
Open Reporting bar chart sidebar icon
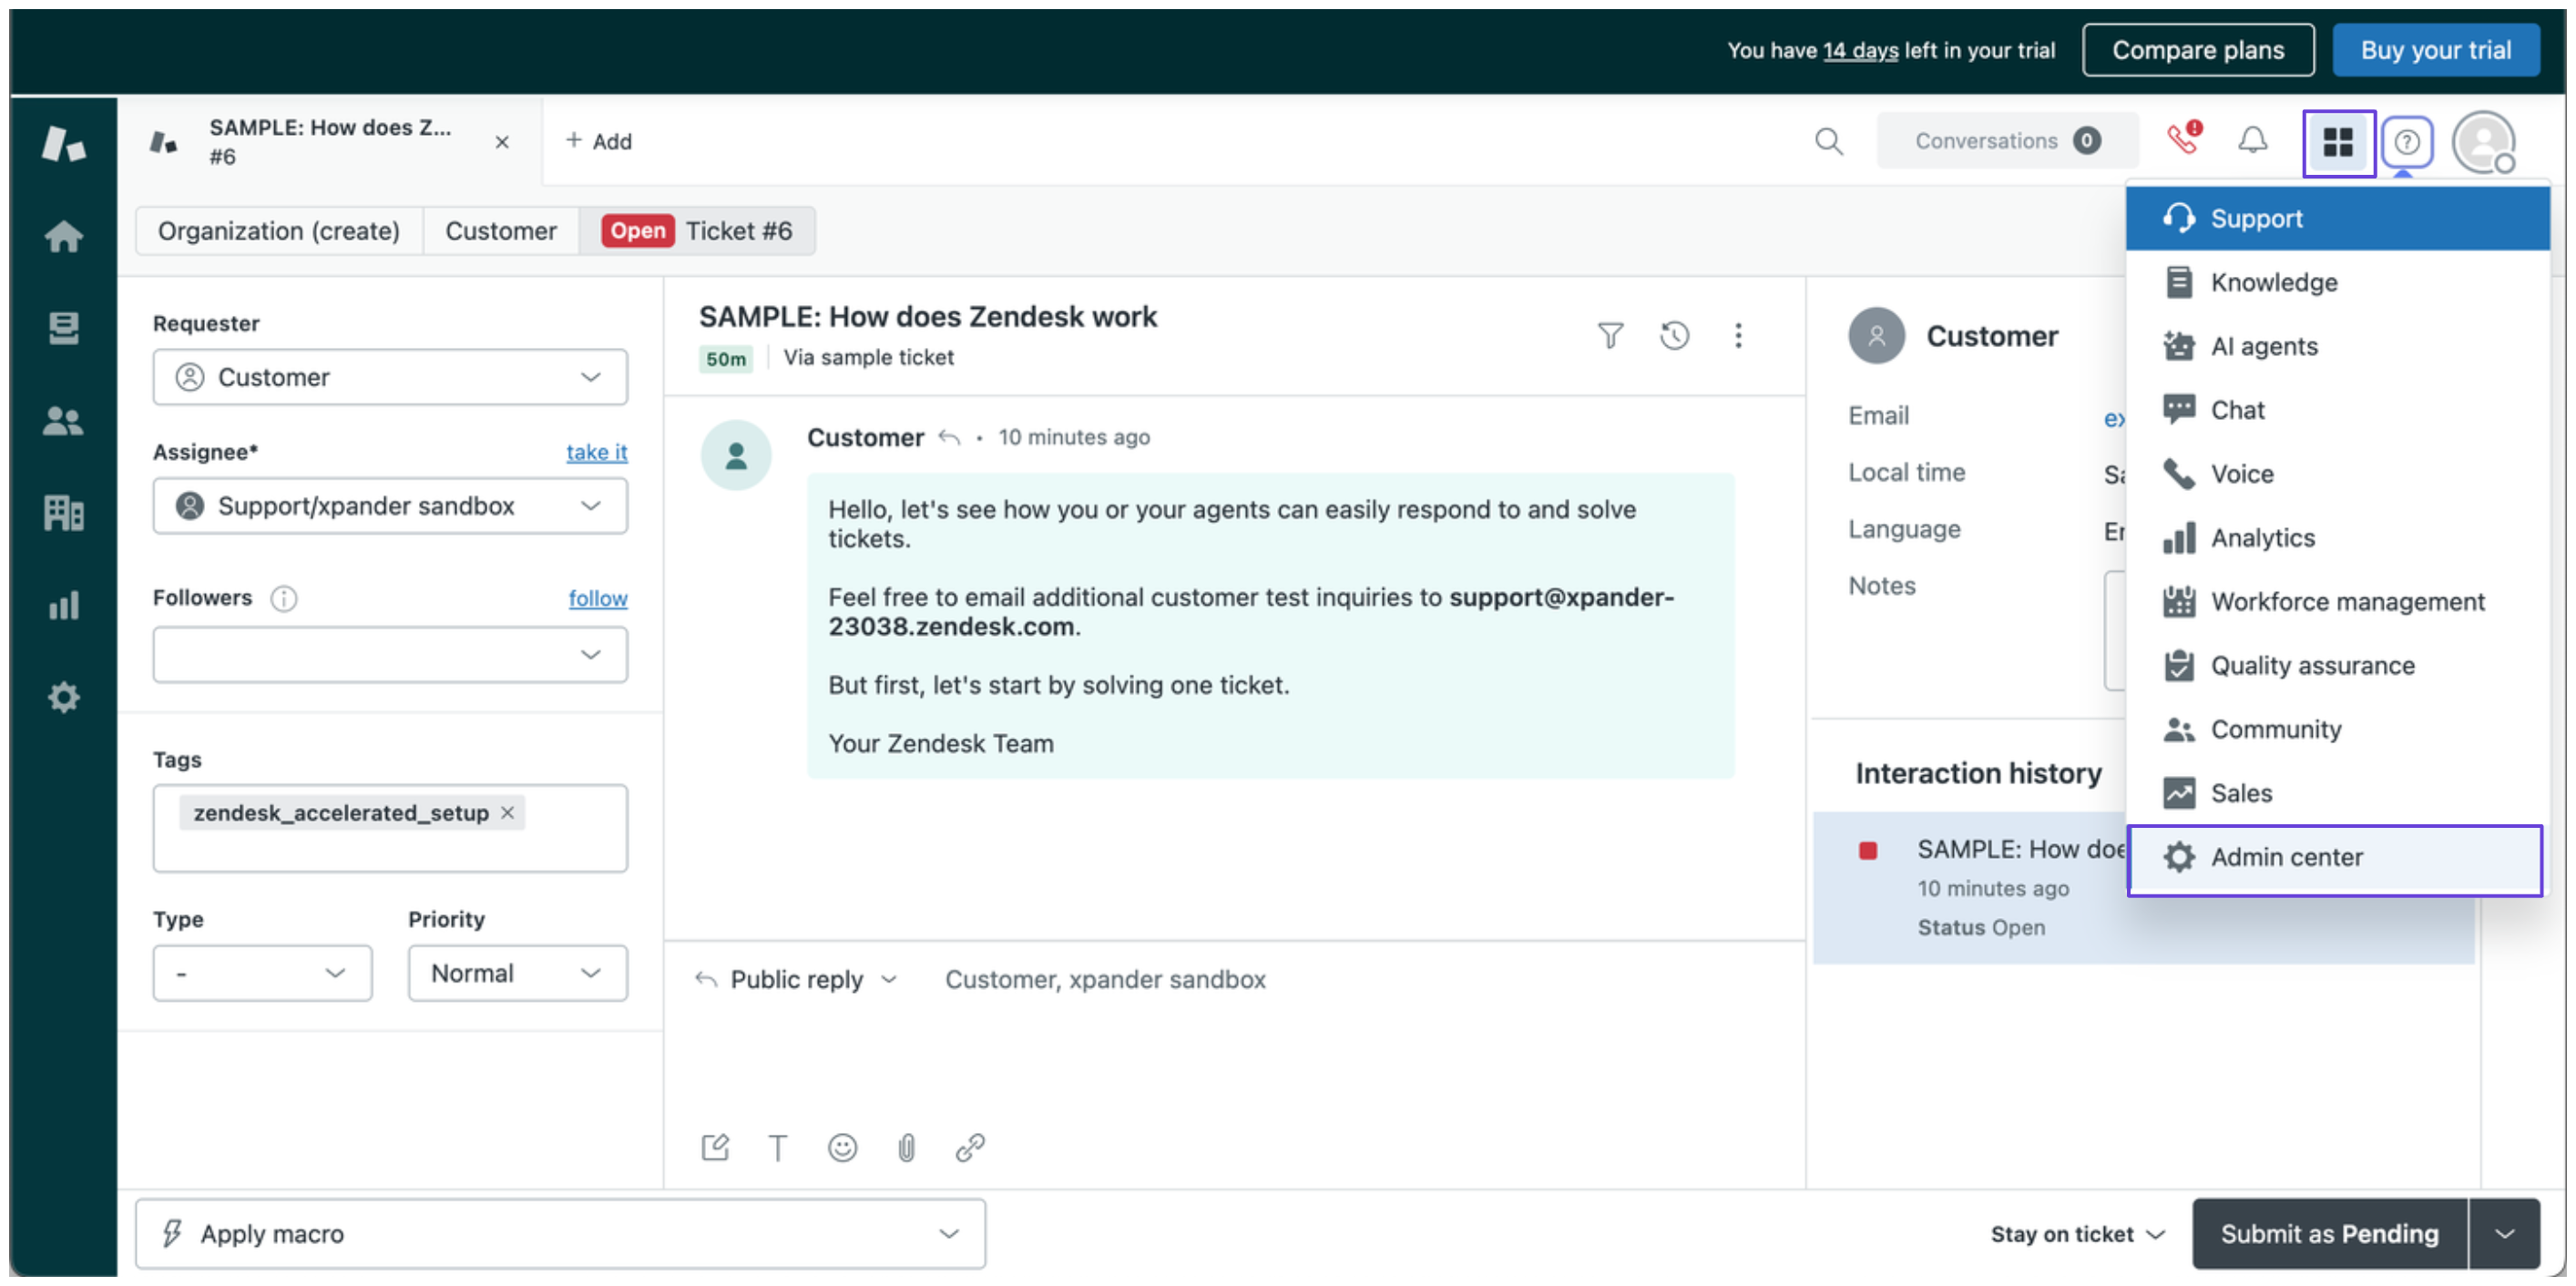point(64,605)
